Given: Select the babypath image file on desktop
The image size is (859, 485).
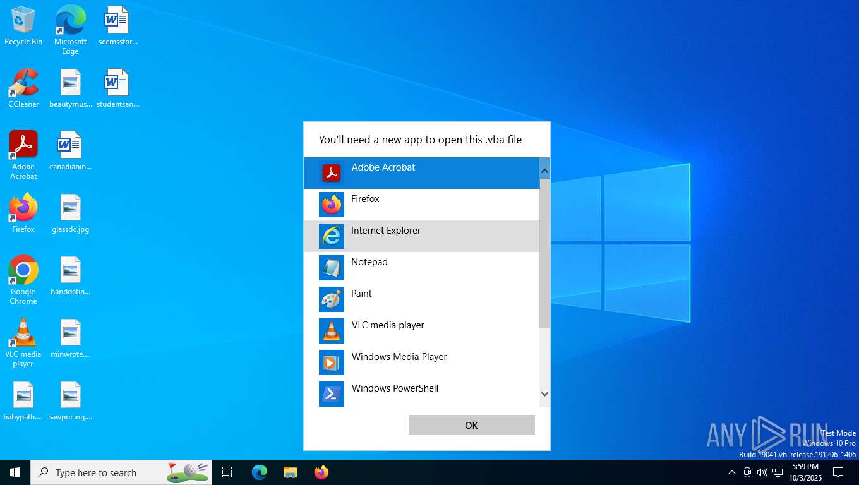Looking at the screenshot, I should click(x=23, y=401).
